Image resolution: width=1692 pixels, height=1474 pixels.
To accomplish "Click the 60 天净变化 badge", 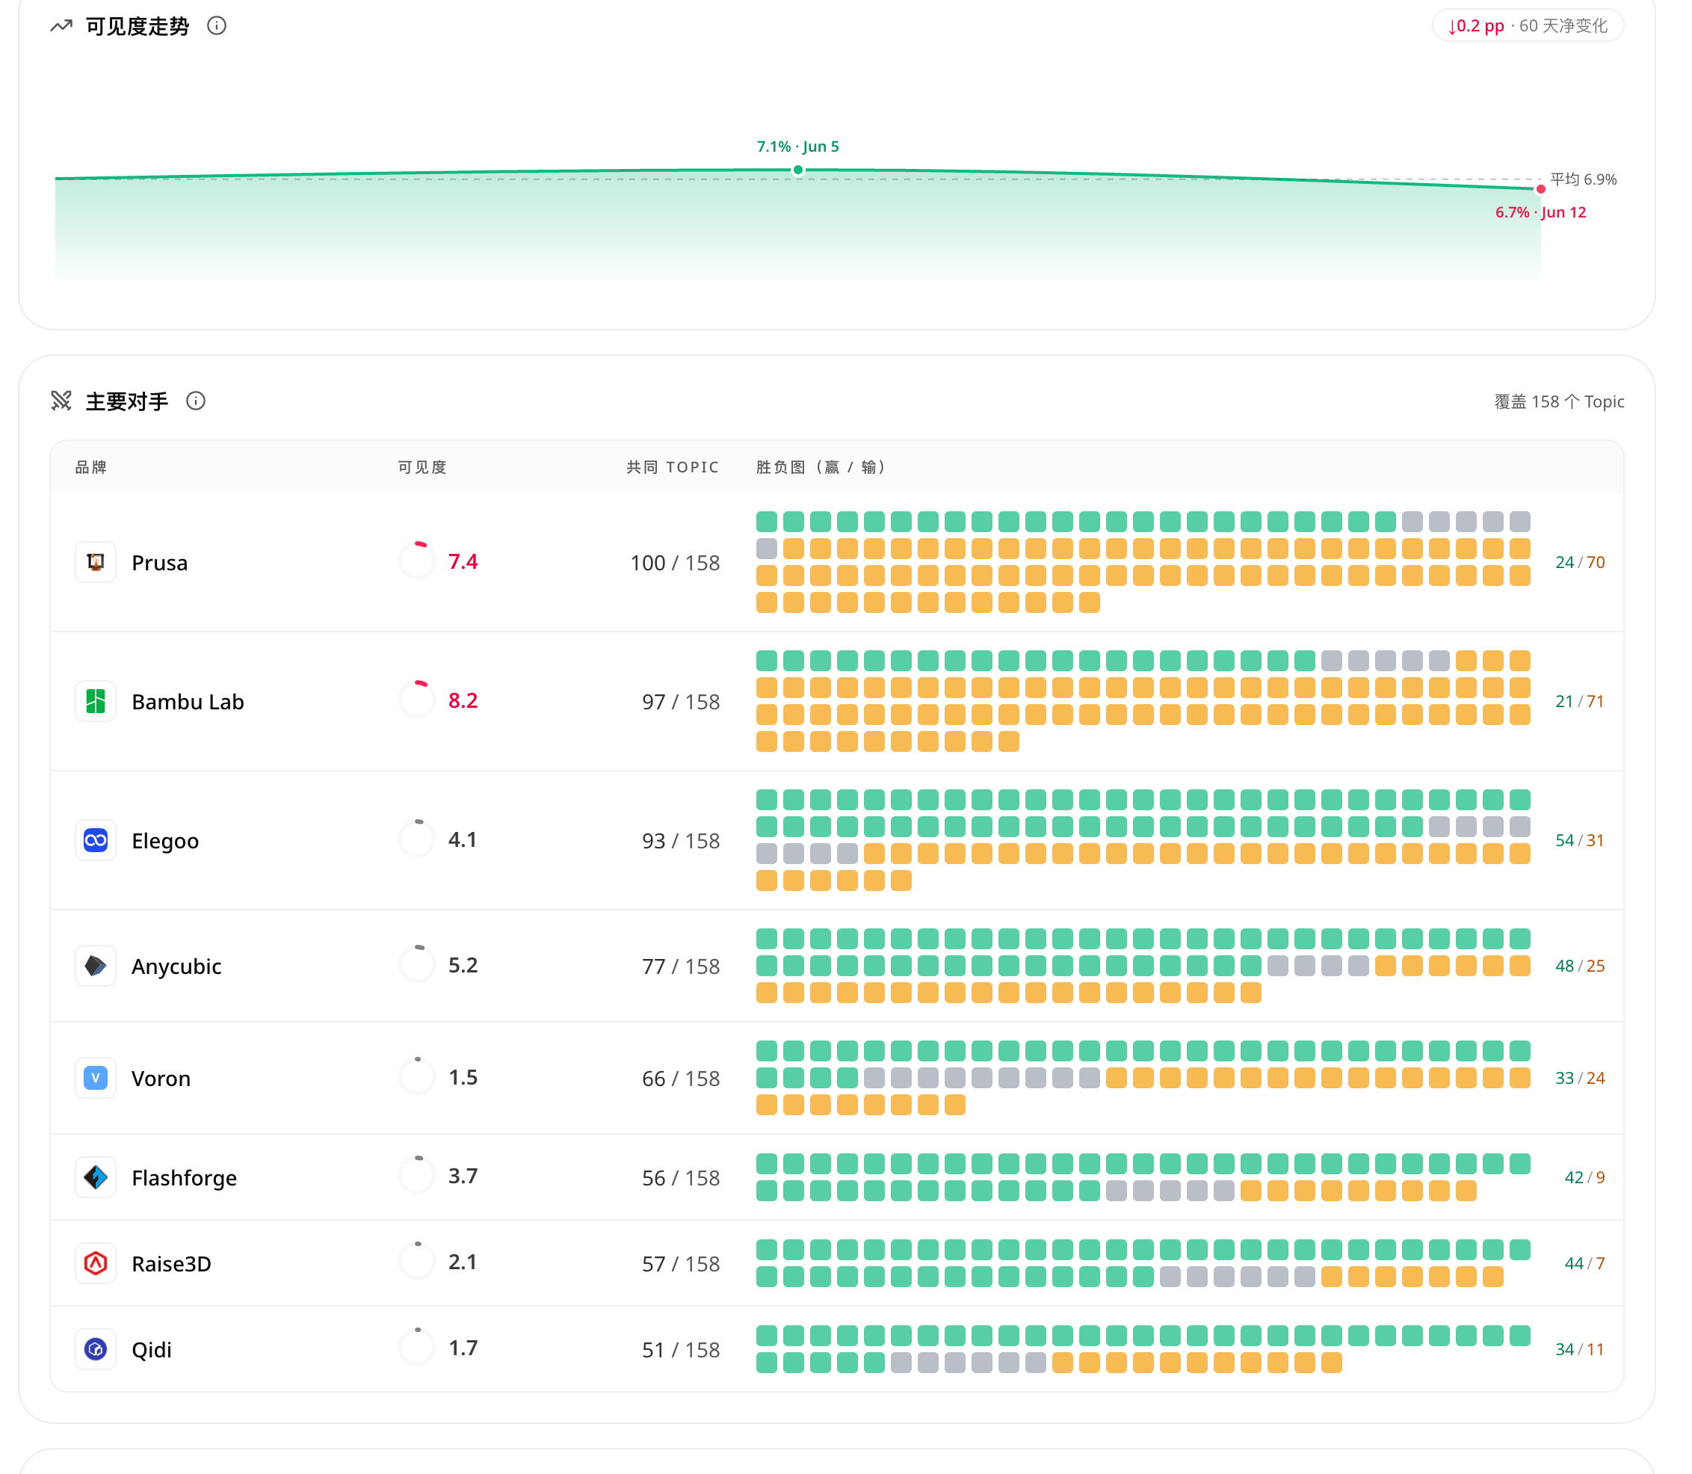I will tap(1528, 25).
